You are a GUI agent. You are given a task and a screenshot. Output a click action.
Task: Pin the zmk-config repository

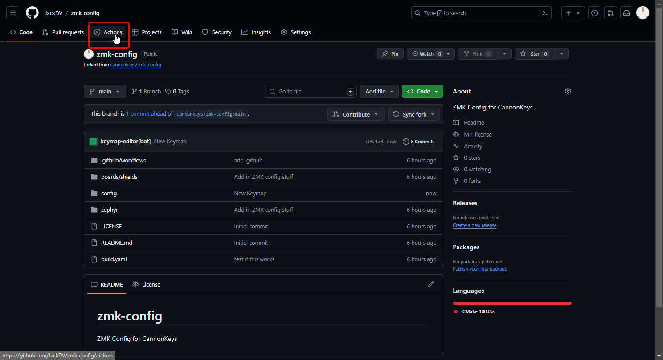(x=390, y=54)
